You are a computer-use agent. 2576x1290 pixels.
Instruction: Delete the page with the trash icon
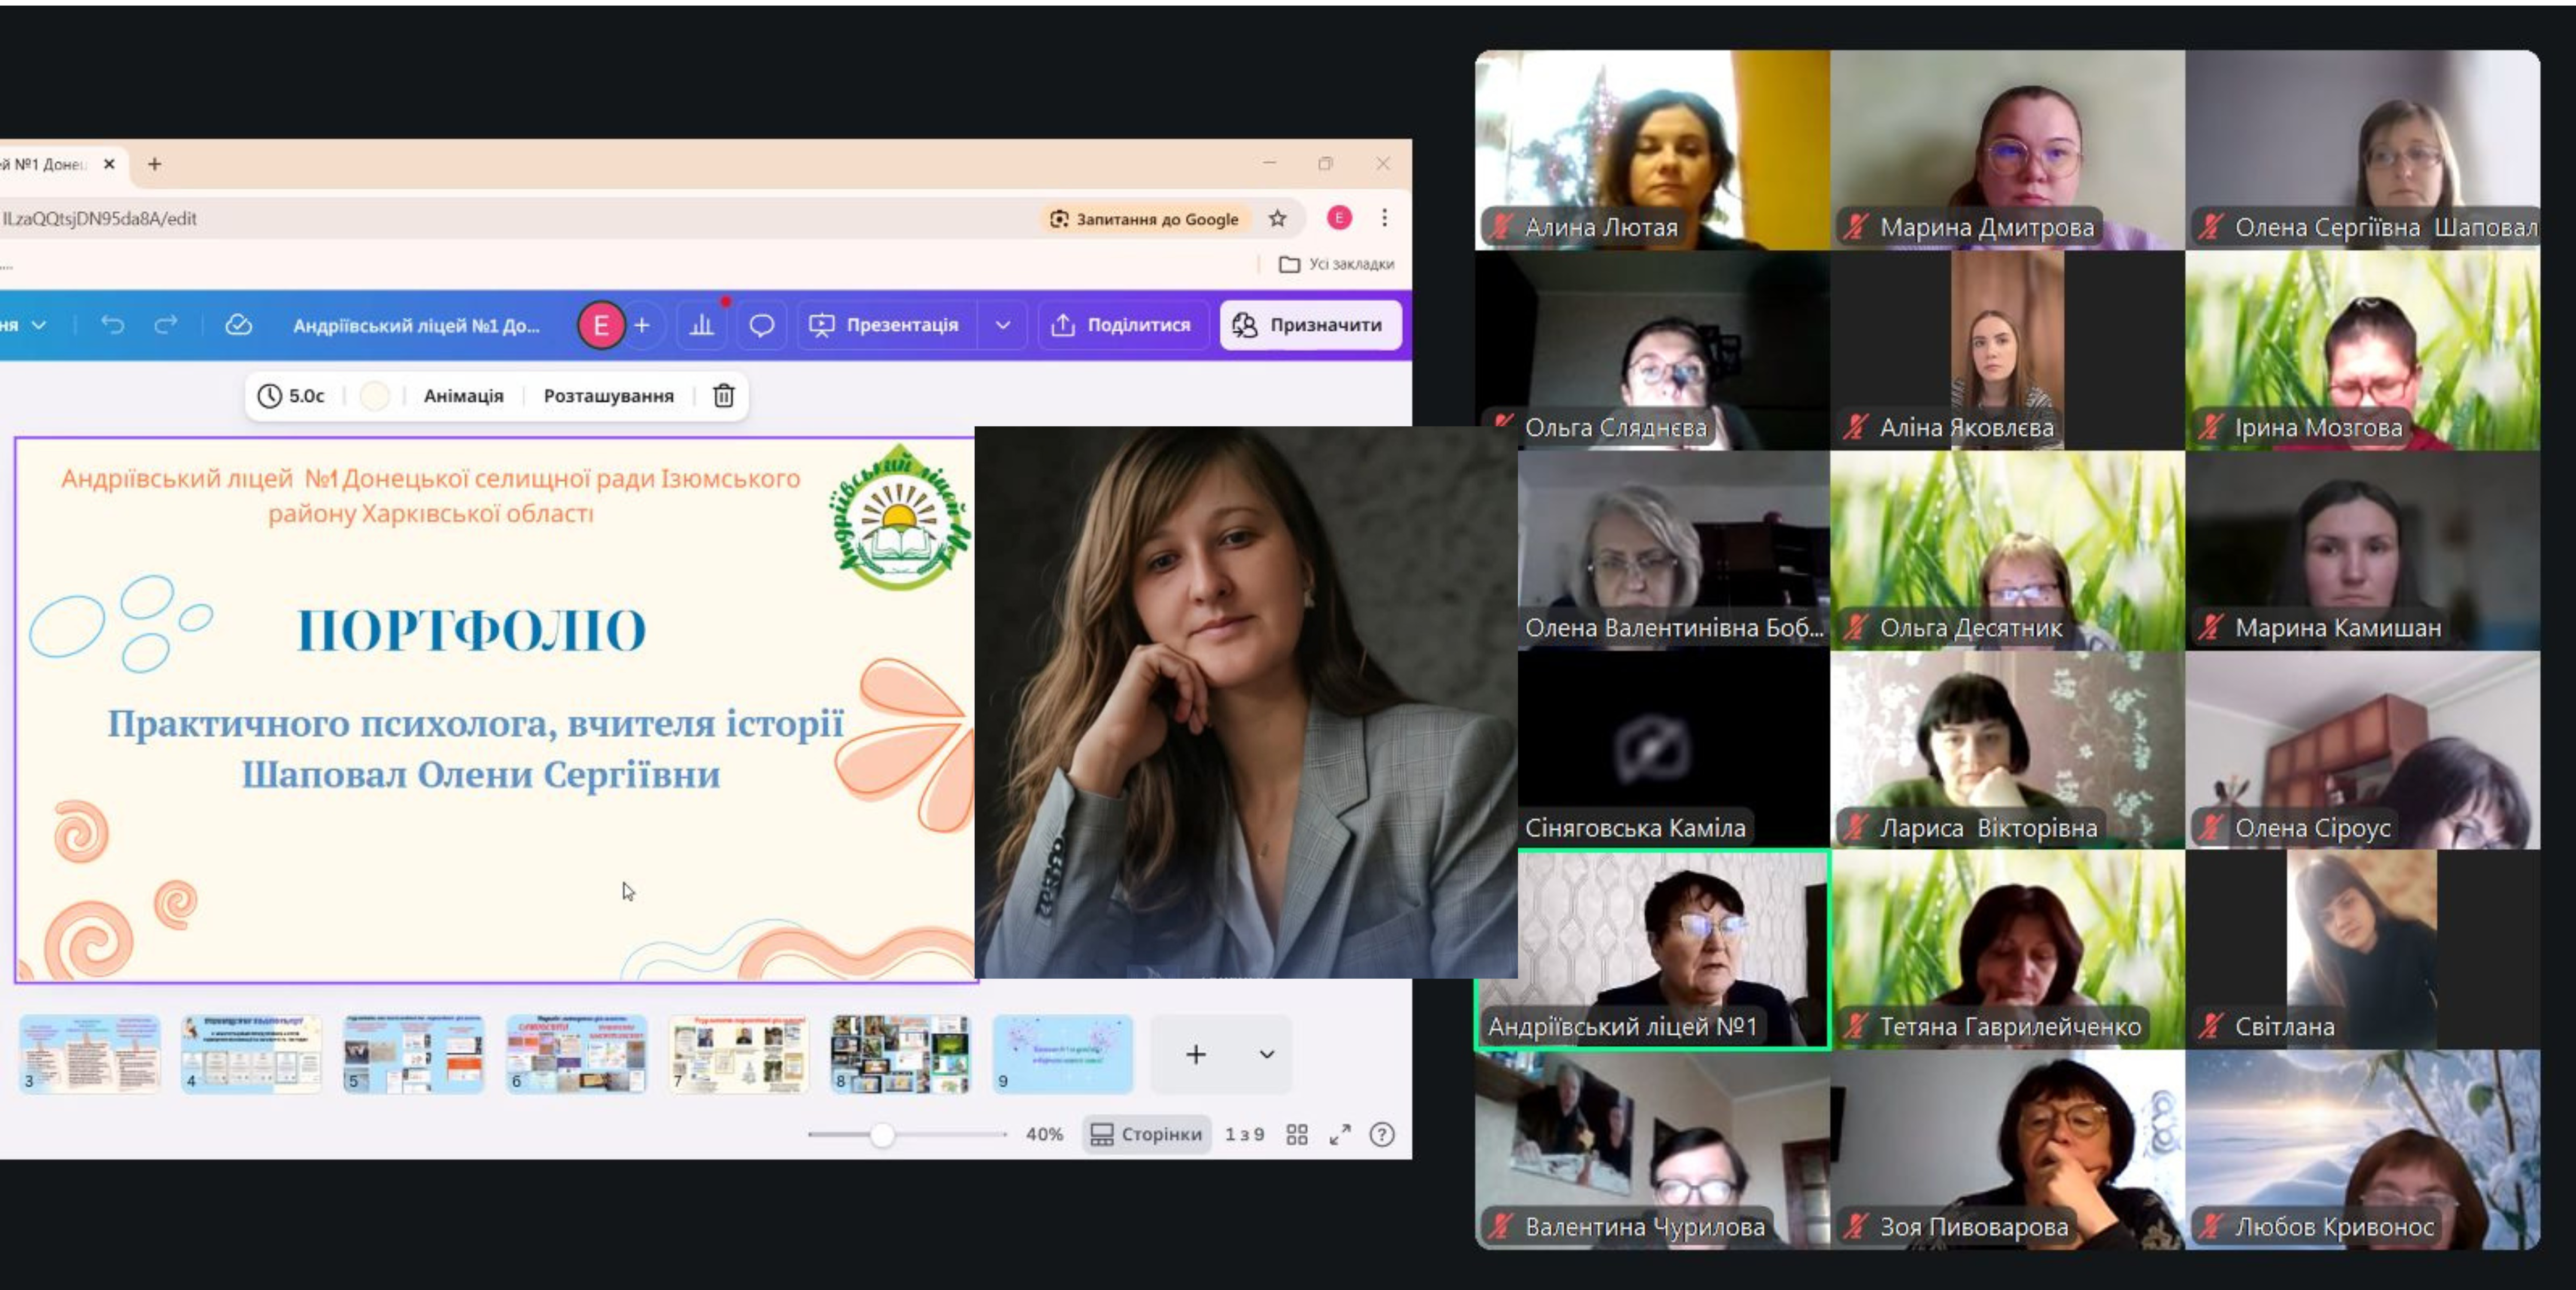(x=723, y=396)
